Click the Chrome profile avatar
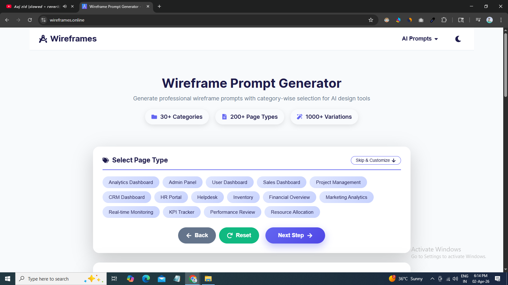 pyautogui.click(x=490, y=20)
